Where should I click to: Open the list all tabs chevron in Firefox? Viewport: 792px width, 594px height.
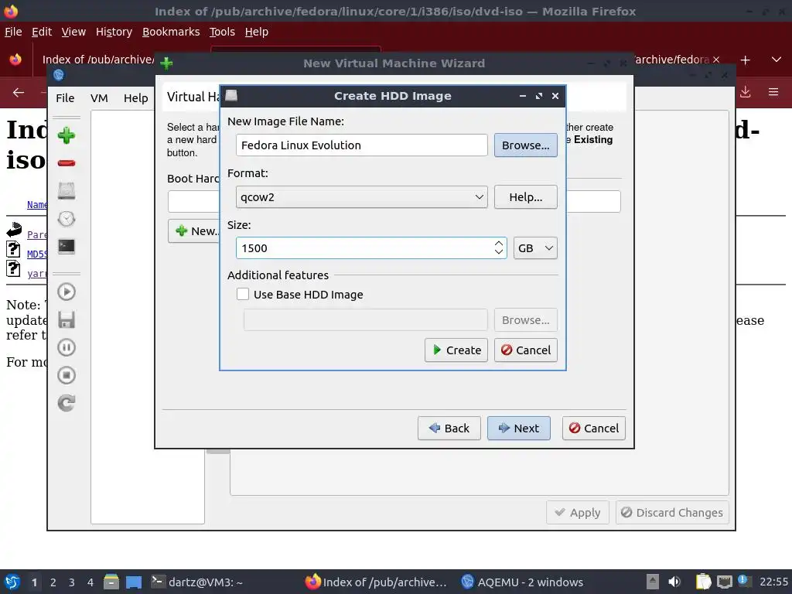click(x=777, y=60)
